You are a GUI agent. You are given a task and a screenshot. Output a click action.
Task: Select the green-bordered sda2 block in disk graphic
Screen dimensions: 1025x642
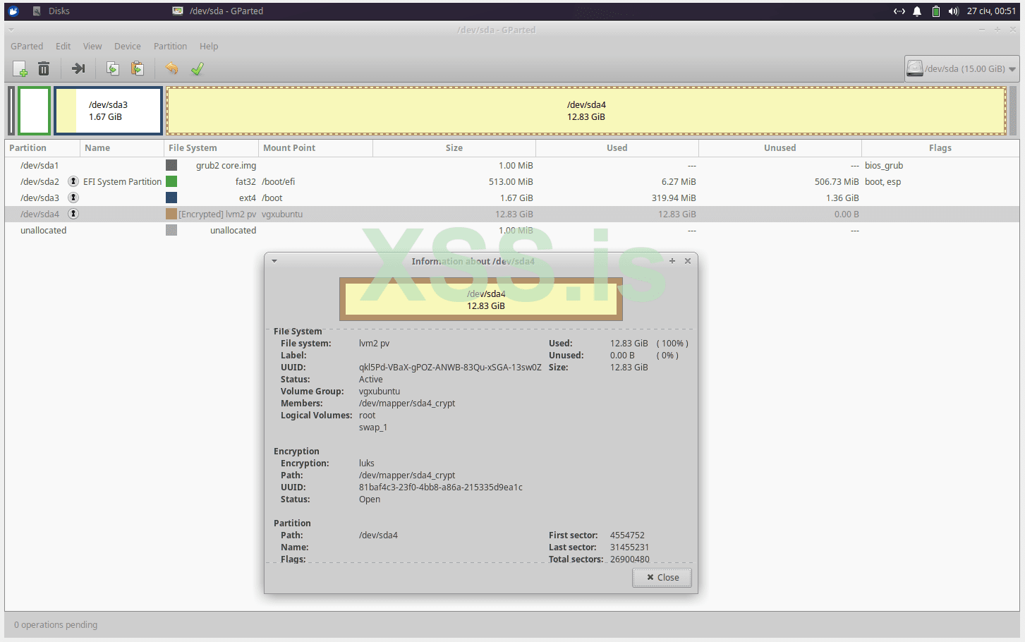[34, 111]
